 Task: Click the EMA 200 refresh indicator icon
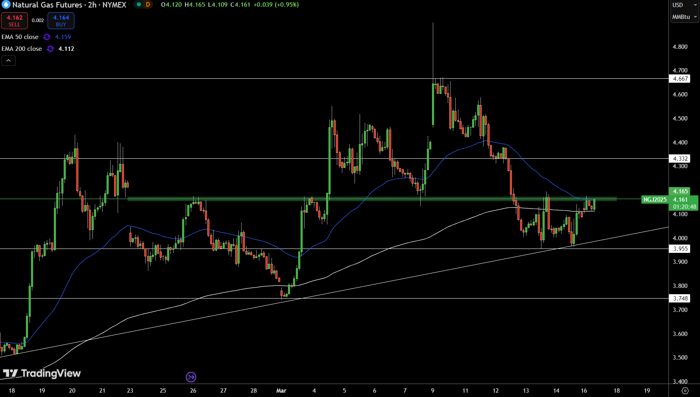50,49
